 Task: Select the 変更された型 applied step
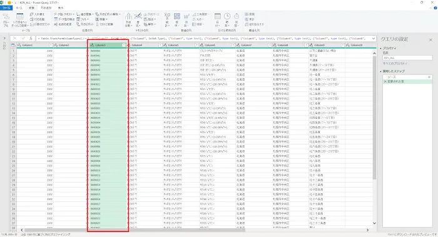pyautogui.click(x=407, y=81)
